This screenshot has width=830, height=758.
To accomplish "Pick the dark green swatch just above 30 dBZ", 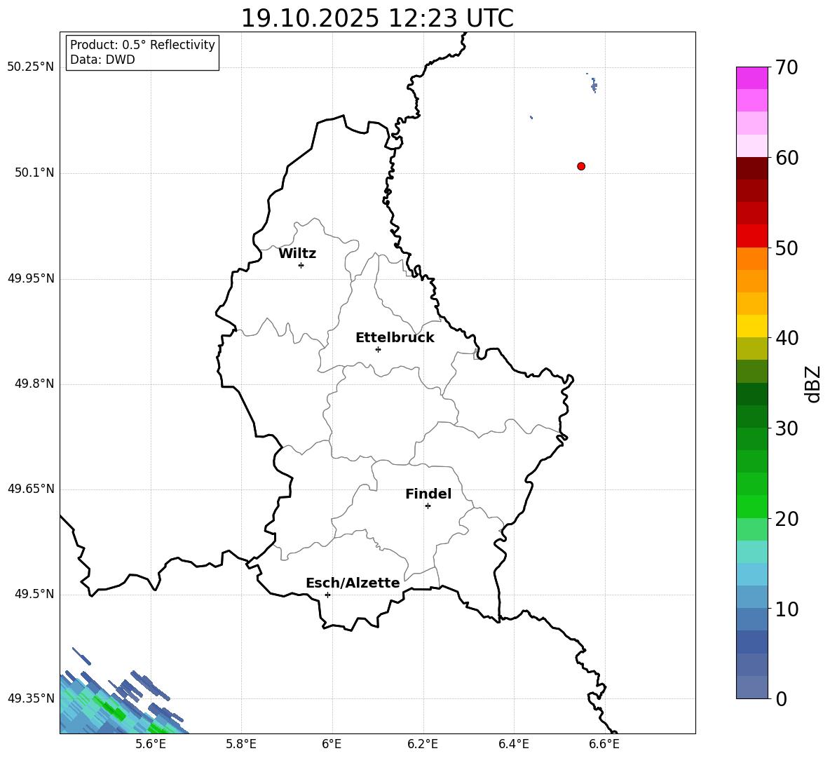I will click(x=752, y=417).
